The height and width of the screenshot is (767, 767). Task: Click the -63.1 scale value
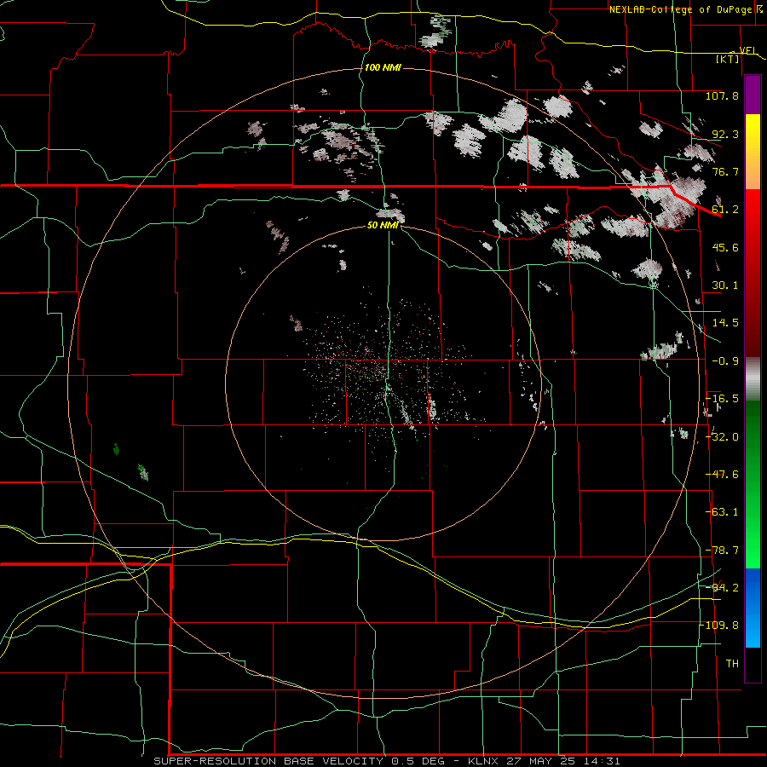click(x=722, y=512)
